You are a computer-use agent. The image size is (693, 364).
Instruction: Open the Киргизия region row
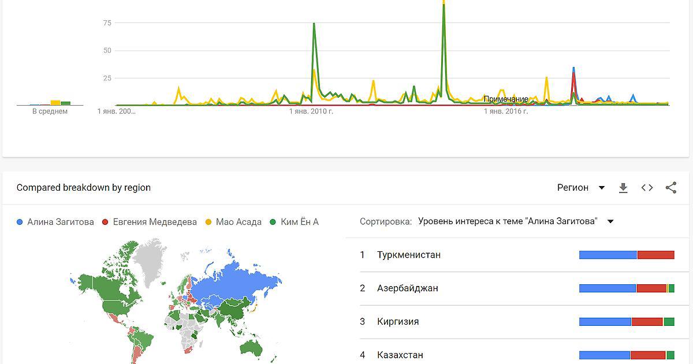pos(397,322)
